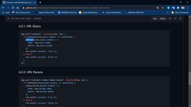Open the file outline list icon

point(8,18)
